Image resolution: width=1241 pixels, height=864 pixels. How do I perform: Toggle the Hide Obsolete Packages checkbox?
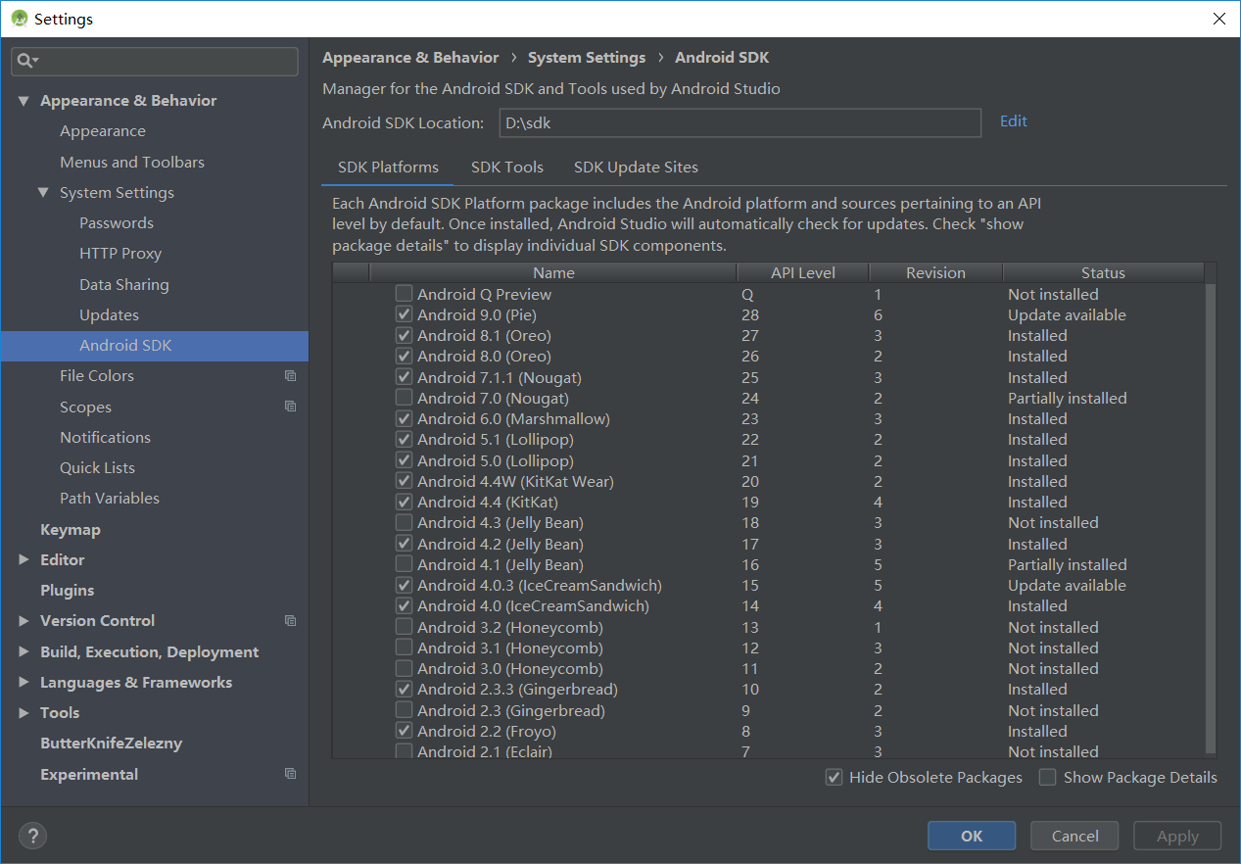click(835, 778)
